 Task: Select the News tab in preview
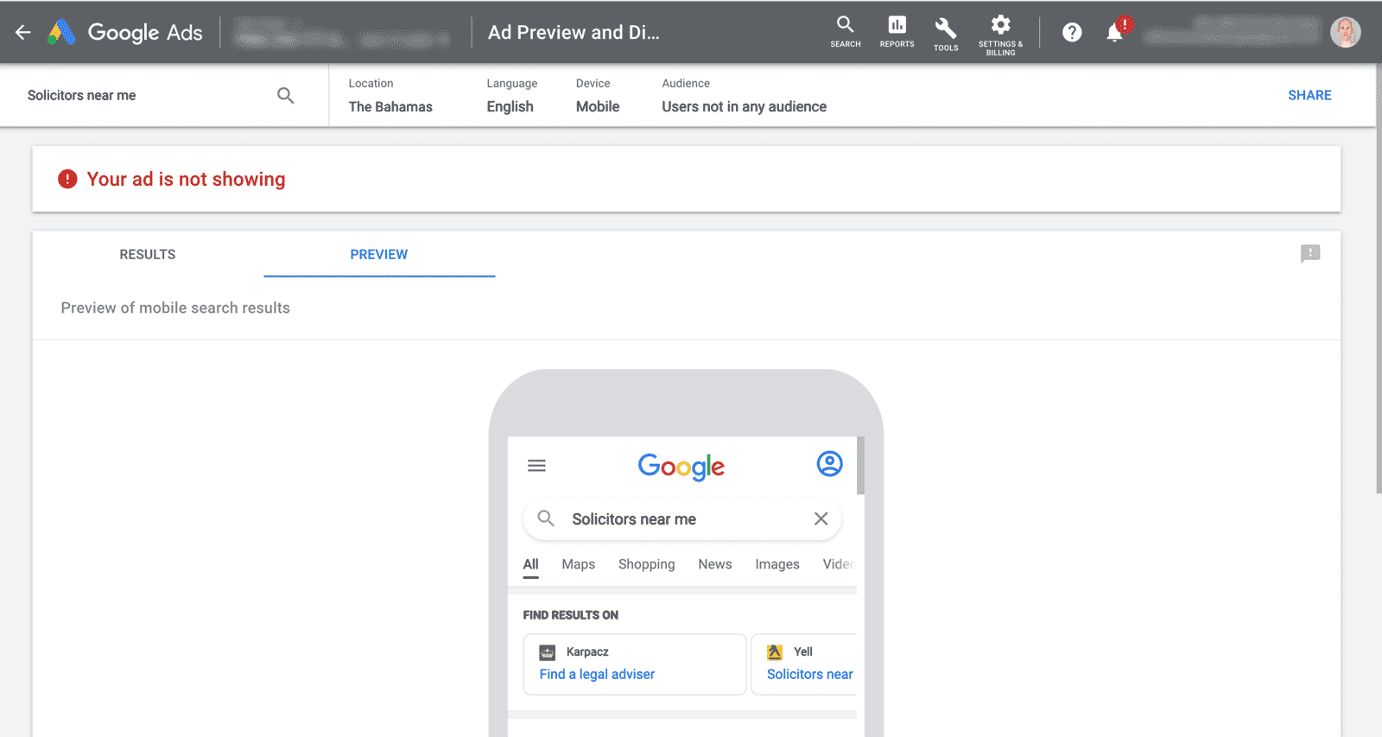pos(714,564)
